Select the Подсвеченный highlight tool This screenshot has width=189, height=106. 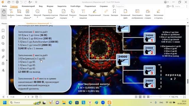point(94,13)
